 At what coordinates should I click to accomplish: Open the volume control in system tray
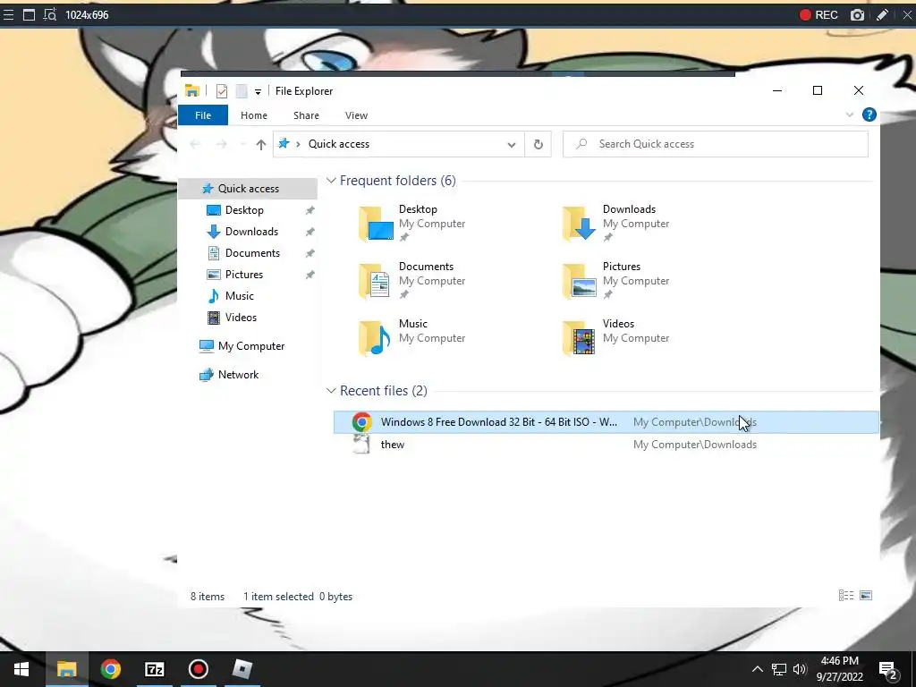click(x=800, y=669)
